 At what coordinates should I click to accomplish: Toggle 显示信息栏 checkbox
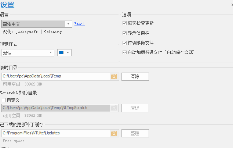pyautogui.click(x=124, y=33)
